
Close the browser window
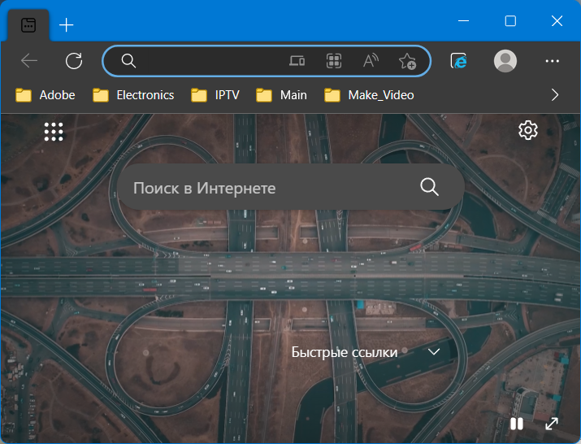pos(557,21)
